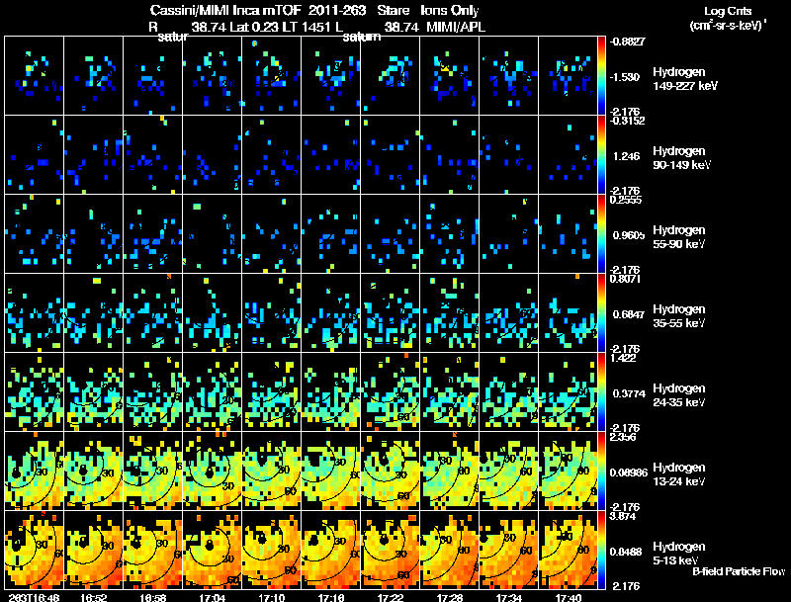Open the 149-227 keV image panel at 16:46
The height and width of the screenshot is (602, 791).
pyautogui.click(x=34, y=75)
